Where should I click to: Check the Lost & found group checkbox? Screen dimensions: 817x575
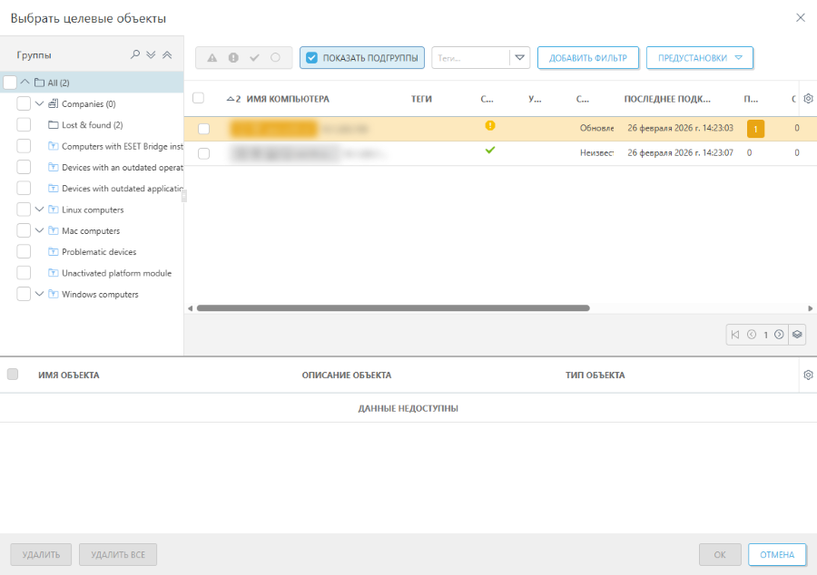24,125
